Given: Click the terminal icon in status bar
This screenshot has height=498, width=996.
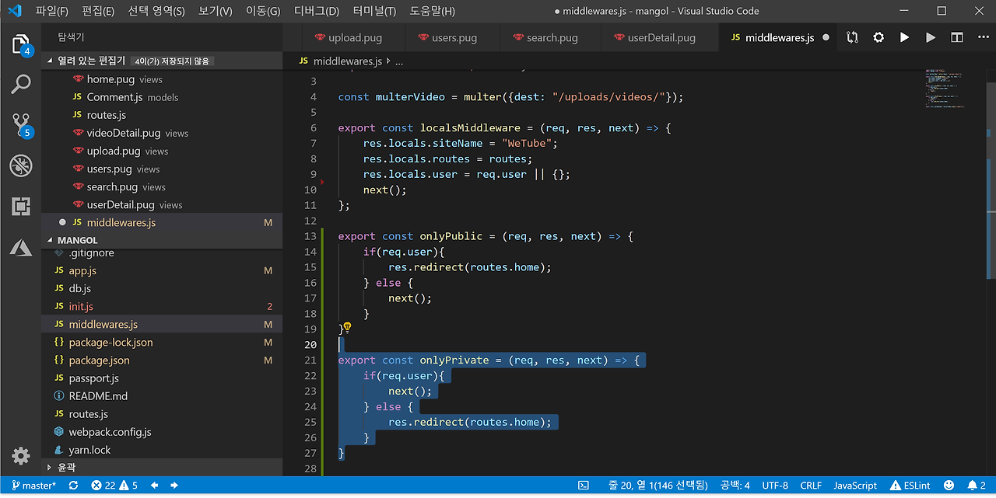Looking at the screenshot, I should pos(584,486).
